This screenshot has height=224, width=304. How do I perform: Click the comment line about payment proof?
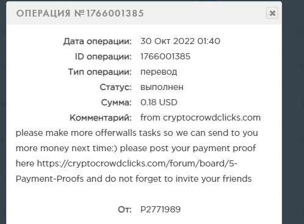(x=136, y=148)
